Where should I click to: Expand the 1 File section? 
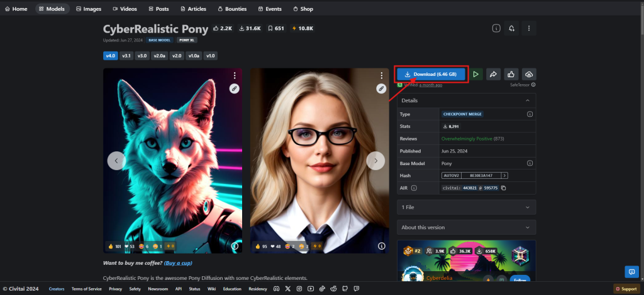466,207
